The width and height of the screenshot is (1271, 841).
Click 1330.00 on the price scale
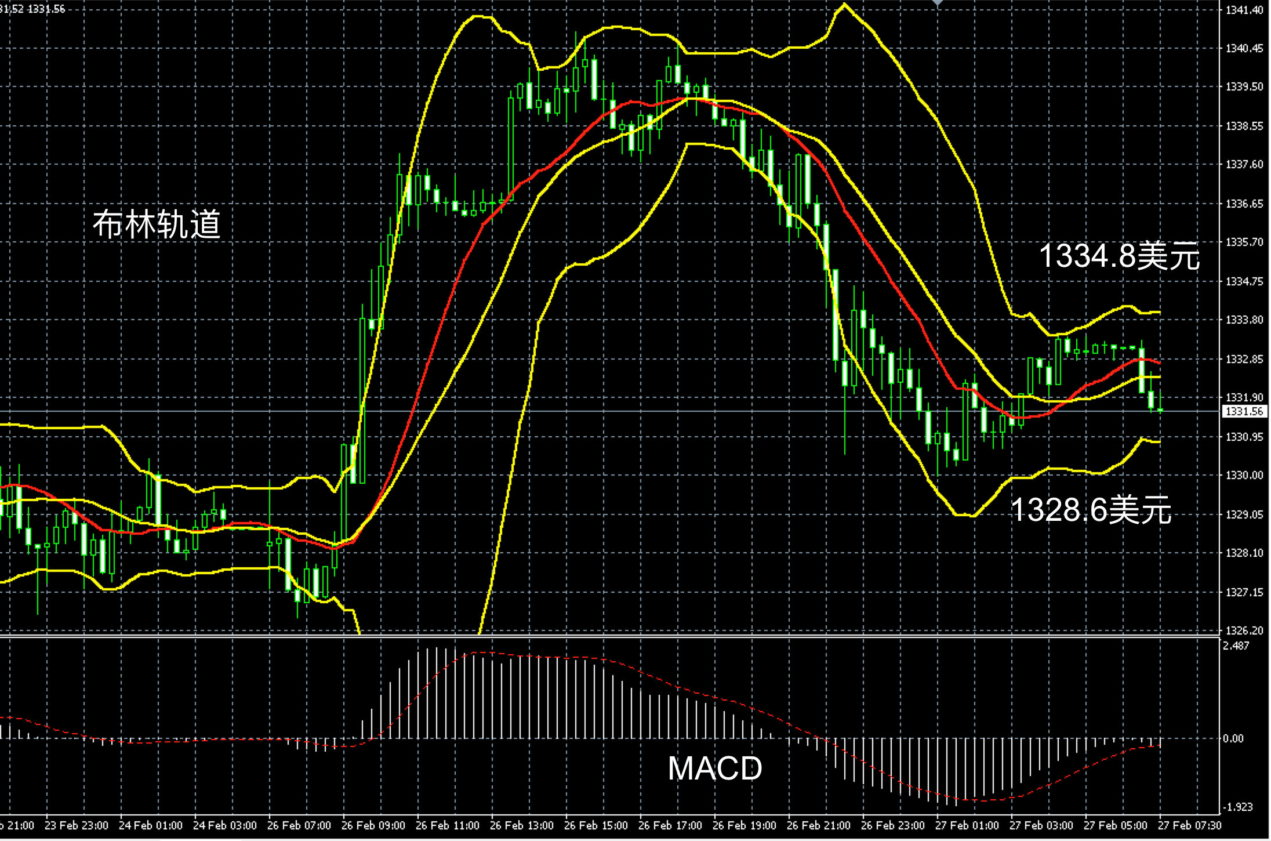pyautogui.click(x=1244, y=475)
